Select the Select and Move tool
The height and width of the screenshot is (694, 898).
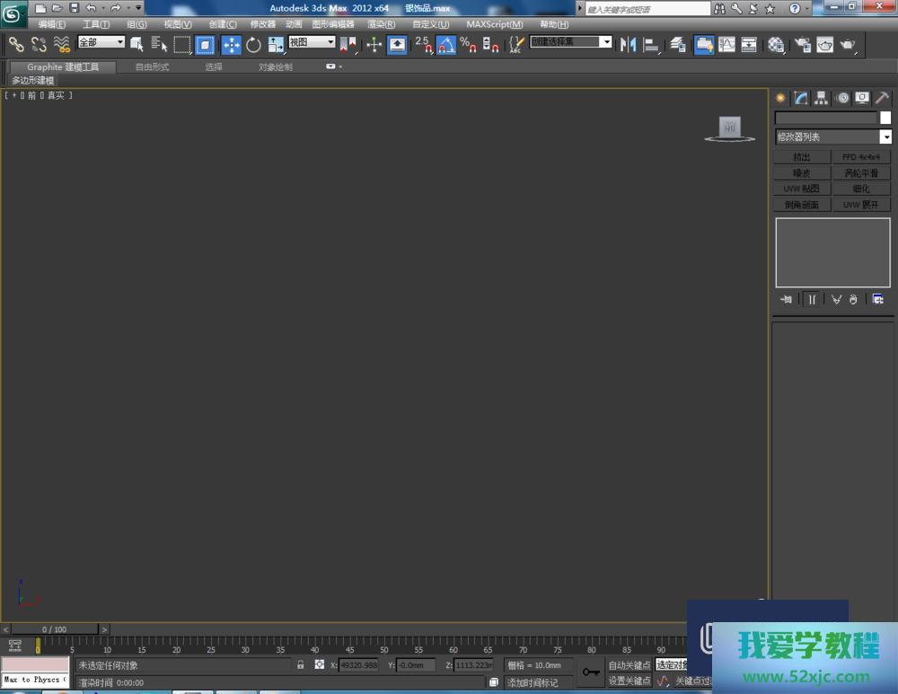click(x=231, y=45)
